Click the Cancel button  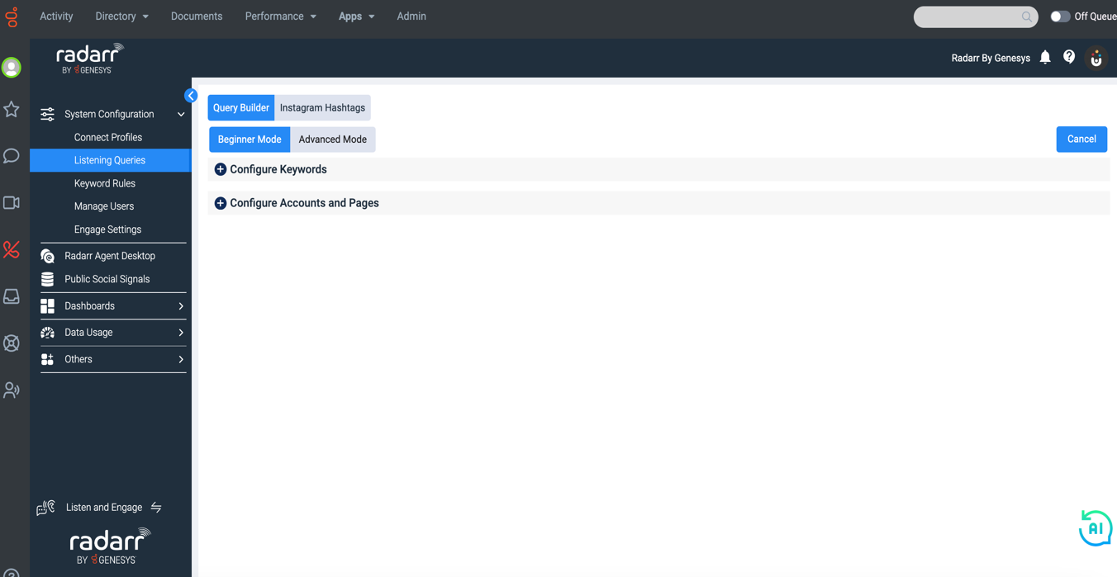[x=1081, y=139]
